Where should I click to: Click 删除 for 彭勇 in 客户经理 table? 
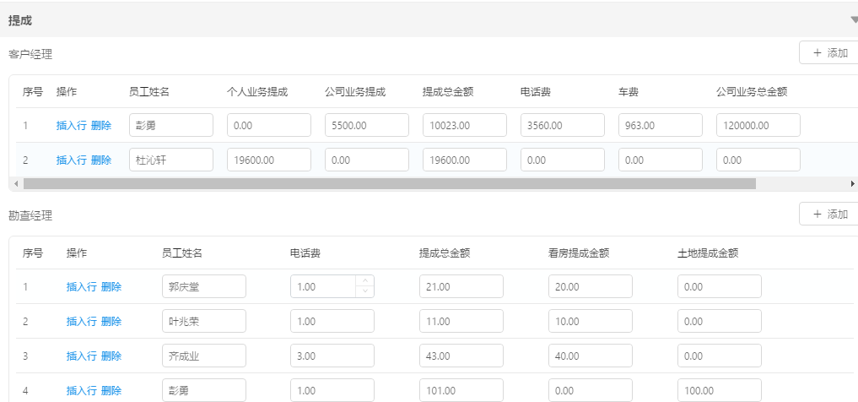(101, 126)
